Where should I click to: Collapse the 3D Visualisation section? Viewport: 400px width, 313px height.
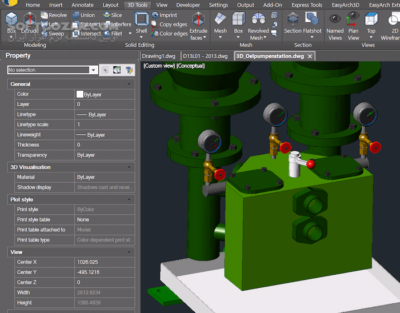point(129,167)
